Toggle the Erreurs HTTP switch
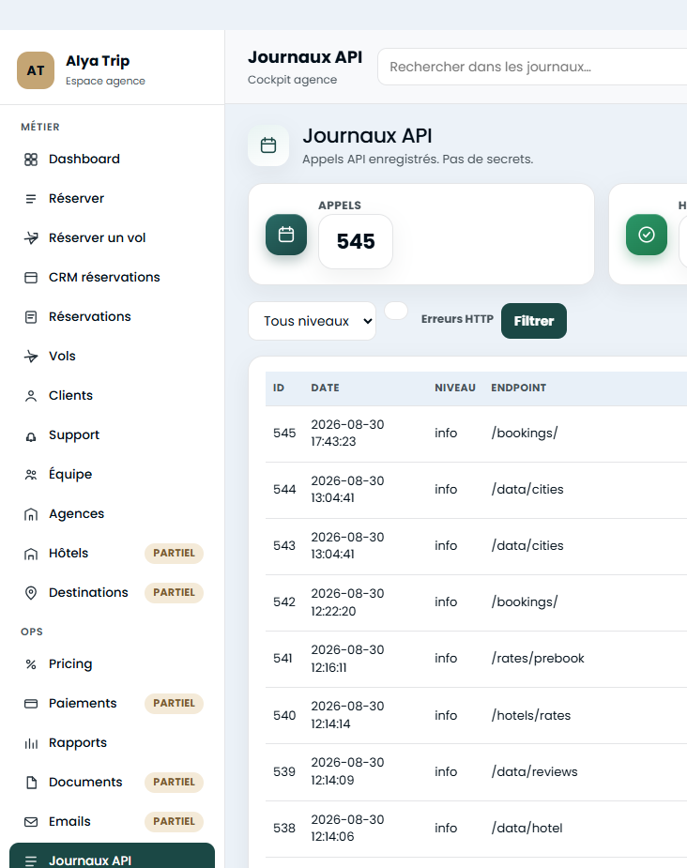This screenshot has height=868, width=687. click(396, 311)
